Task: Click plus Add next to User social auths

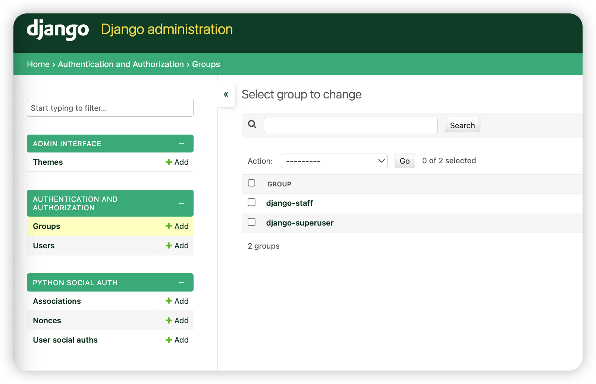Action: tap(177, 340)
